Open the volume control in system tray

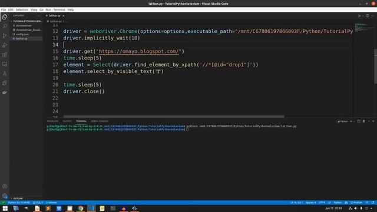tap(356, 208)
